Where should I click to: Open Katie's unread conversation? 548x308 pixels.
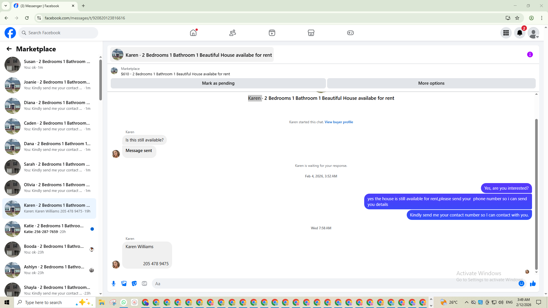(49, 229)
